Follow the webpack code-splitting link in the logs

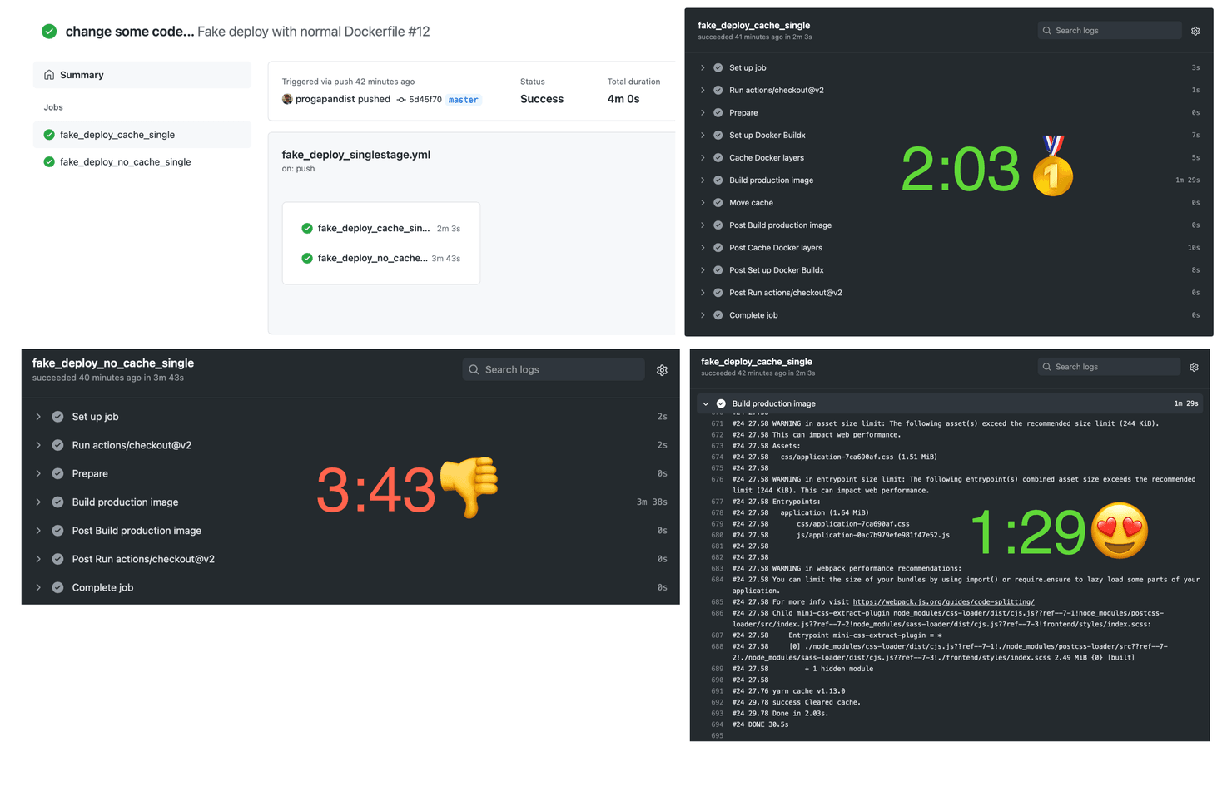tap(943, 601)
